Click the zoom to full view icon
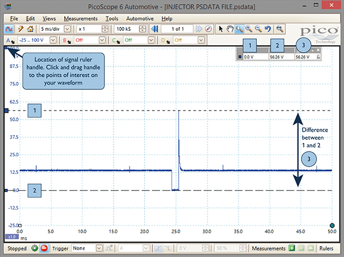 [280, 29]
